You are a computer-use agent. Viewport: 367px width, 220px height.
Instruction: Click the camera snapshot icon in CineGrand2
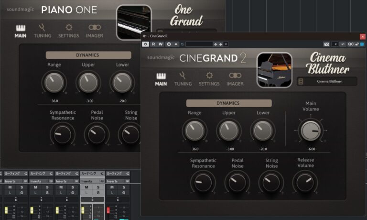pyautogui.click(x=326, y=44)
